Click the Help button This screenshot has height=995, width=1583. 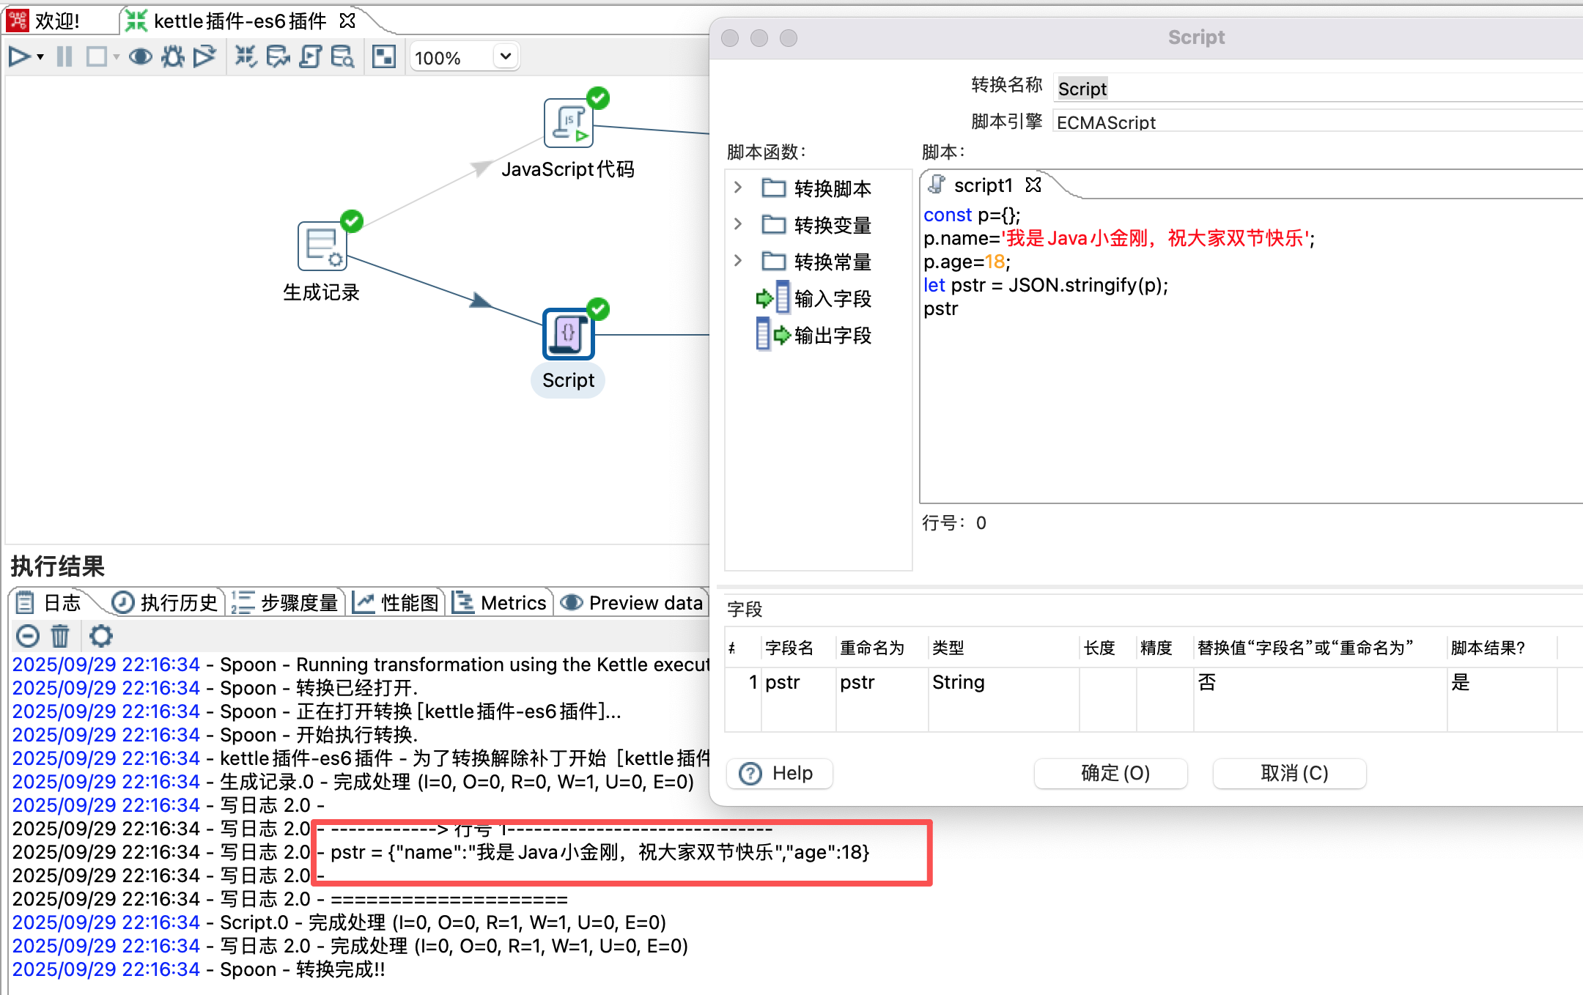tap(778, 773)
